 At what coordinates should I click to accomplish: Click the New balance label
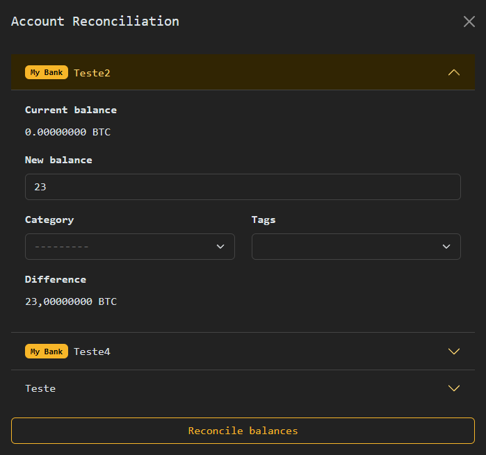(58, 160)
